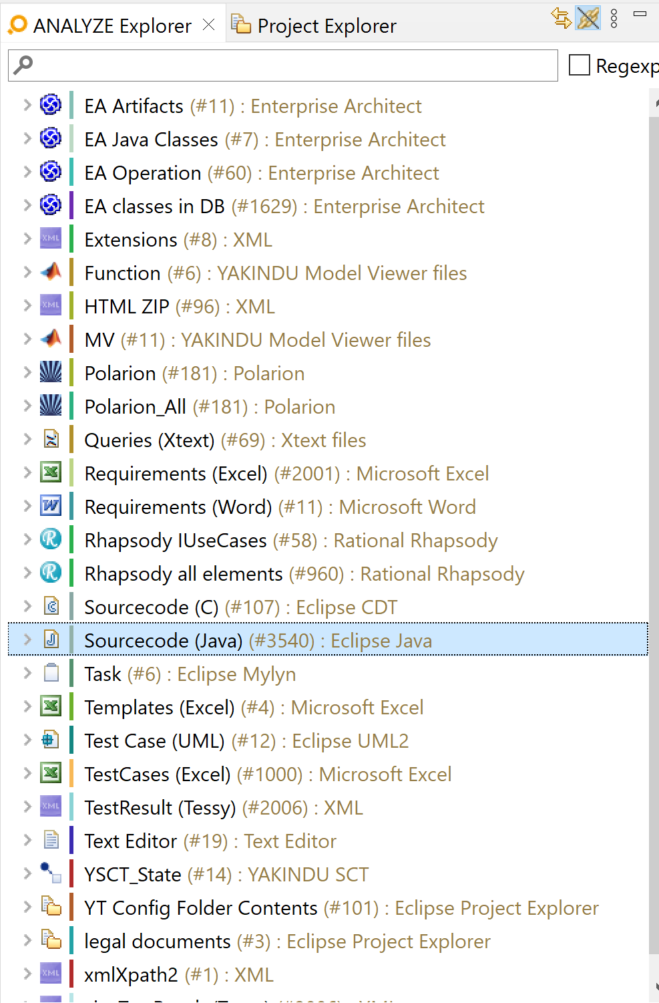659x1003 pixels.
Task: Expand the Test Case (UML) node
Action: (x=27, y=740)
